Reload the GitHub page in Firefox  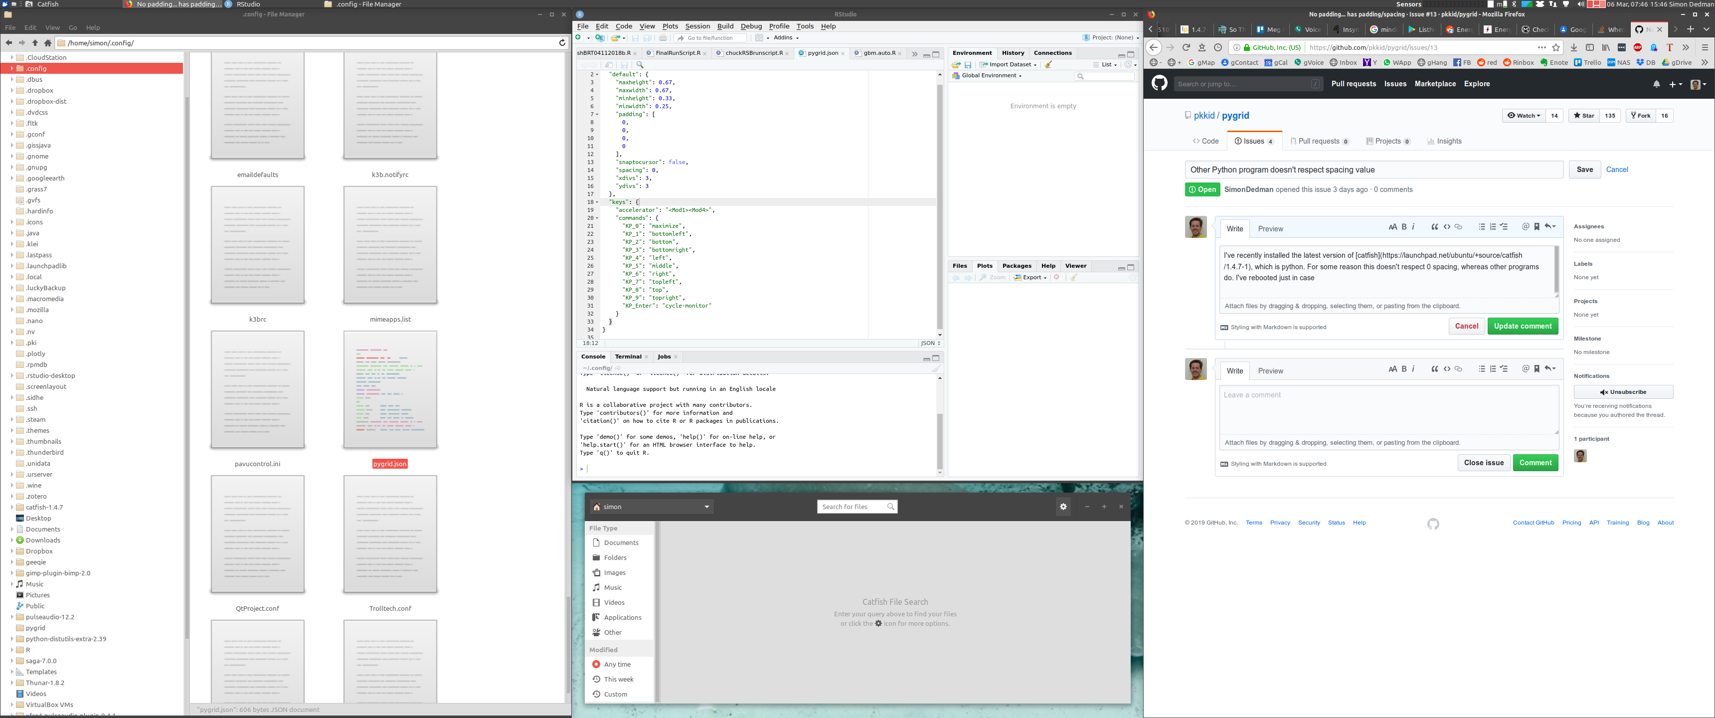coord(1186,47)
